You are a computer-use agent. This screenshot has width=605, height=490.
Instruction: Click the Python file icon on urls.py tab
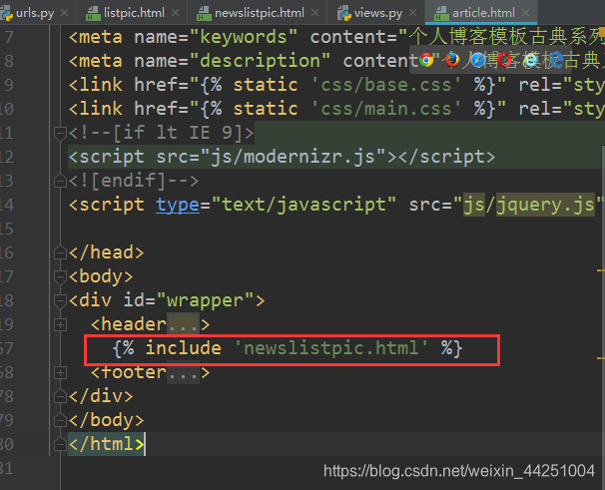[7, 13]
